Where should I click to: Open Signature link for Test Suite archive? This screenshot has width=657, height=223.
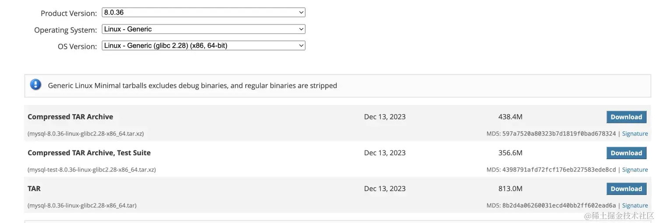pos(635,170)
